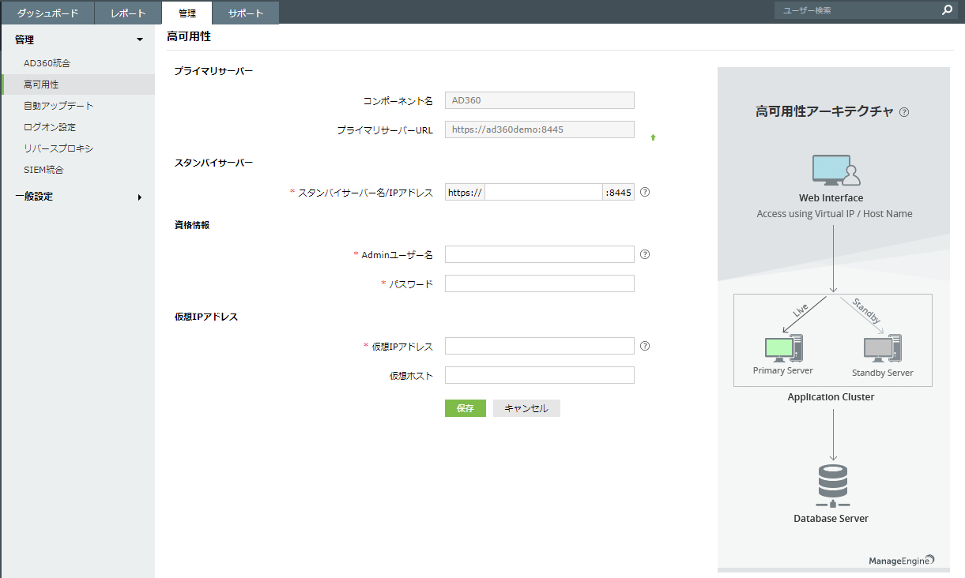
Task: Select AD360統合 in the sidebar
Action: coord(47,63)
